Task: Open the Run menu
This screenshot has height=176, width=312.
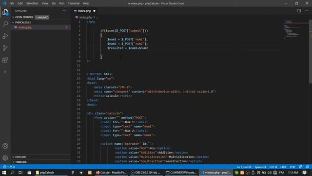Action: coord(62,3)
